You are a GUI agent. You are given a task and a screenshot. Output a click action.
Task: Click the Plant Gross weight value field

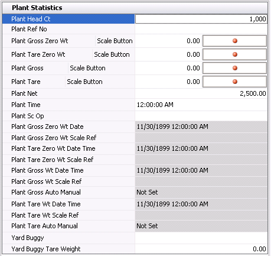[x=168, y=68]
